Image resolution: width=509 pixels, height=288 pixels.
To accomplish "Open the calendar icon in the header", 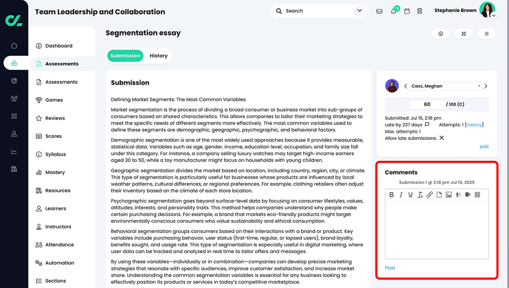I will tap(407, 11).
